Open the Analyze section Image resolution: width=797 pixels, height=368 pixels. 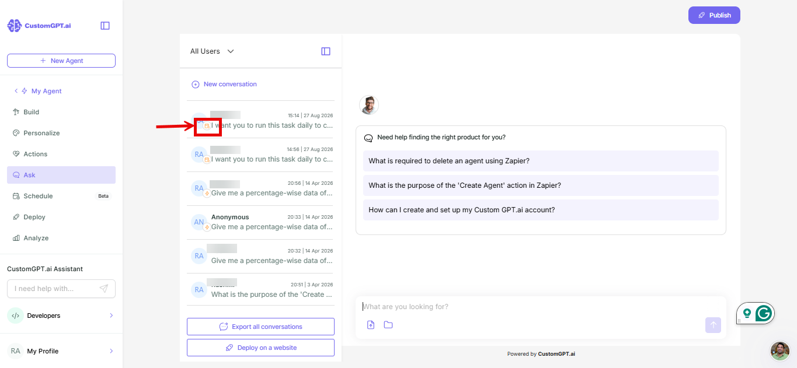[x=61, y=238]
